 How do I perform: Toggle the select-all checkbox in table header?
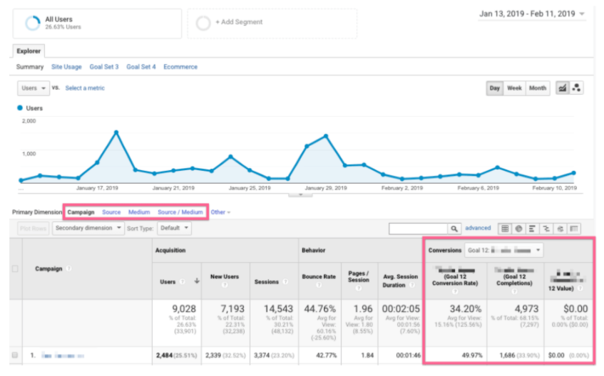click(16, 268)
